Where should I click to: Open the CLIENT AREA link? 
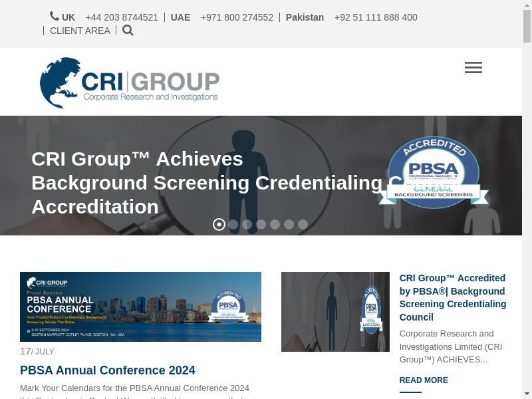80,31
